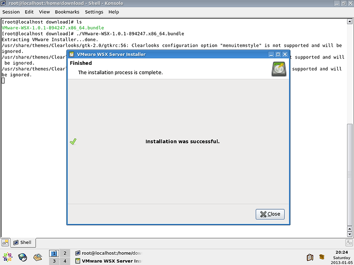The image size is (354, 265).
Task: Click the terminal vertical scrollbar thumb
Action: click(350, 175)
